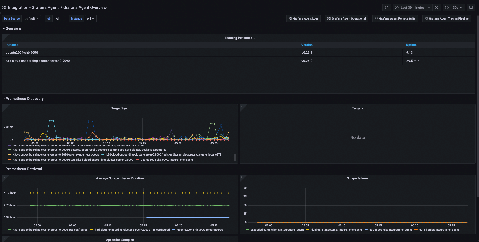Open the Last 30 minutes time picker
The width and height of the screenshot is (479, 242).
[x=412, y=8]
